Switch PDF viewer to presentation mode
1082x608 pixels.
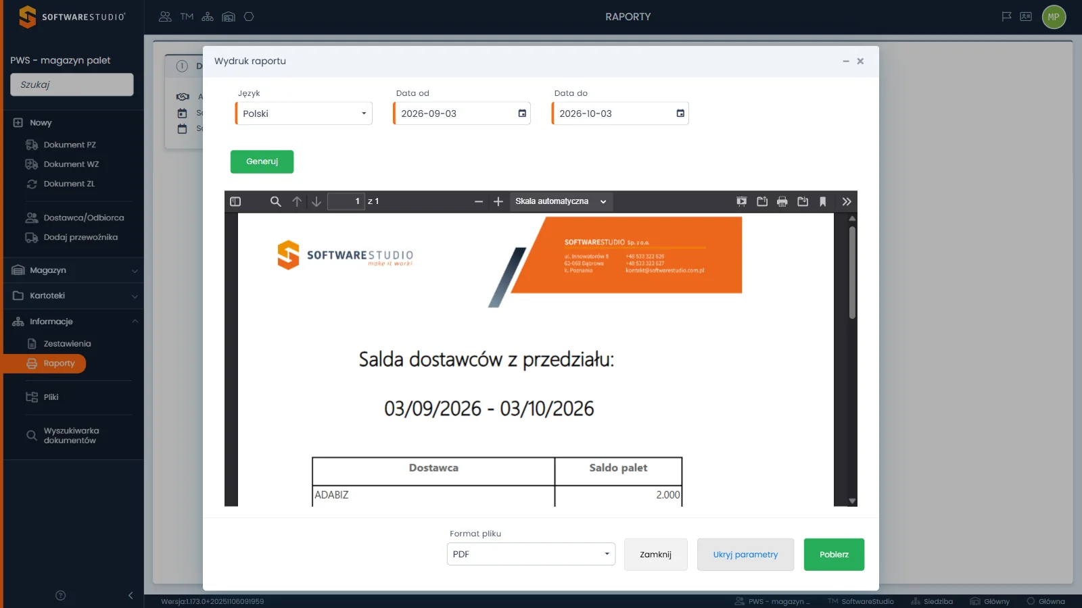point(742,201)
